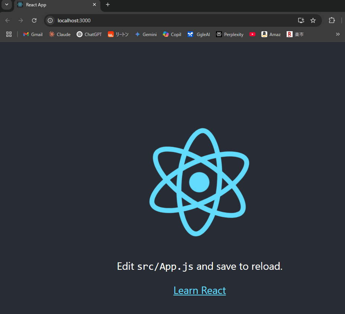Open the YouTube bookmark icon
Image resolution: width=345 pixels, height=314 pixels.
252,34
